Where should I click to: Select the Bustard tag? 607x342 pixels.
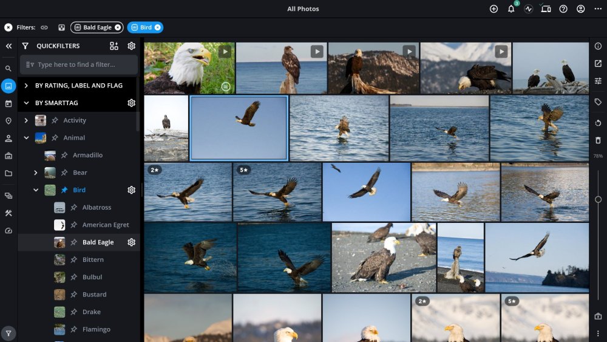tap(95, 295)
